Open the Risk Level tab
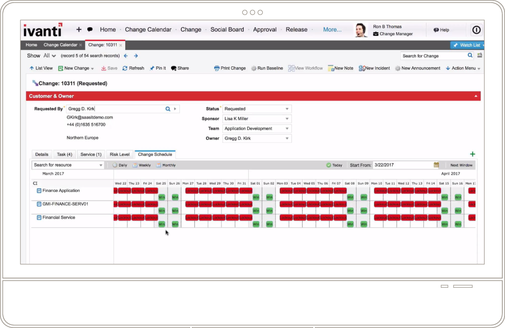505x328 pixels. pyautogui.click(x=120, y=155)
